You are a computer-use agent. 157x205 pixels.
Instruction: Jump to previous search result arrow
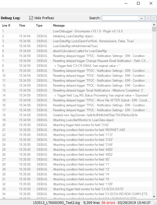tap(148, 18)
